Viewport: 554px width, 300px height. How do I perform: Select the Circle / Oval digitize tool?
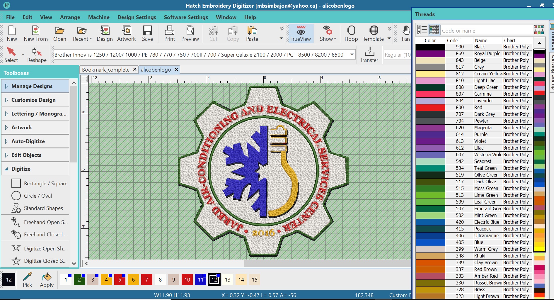coord(32,196)
